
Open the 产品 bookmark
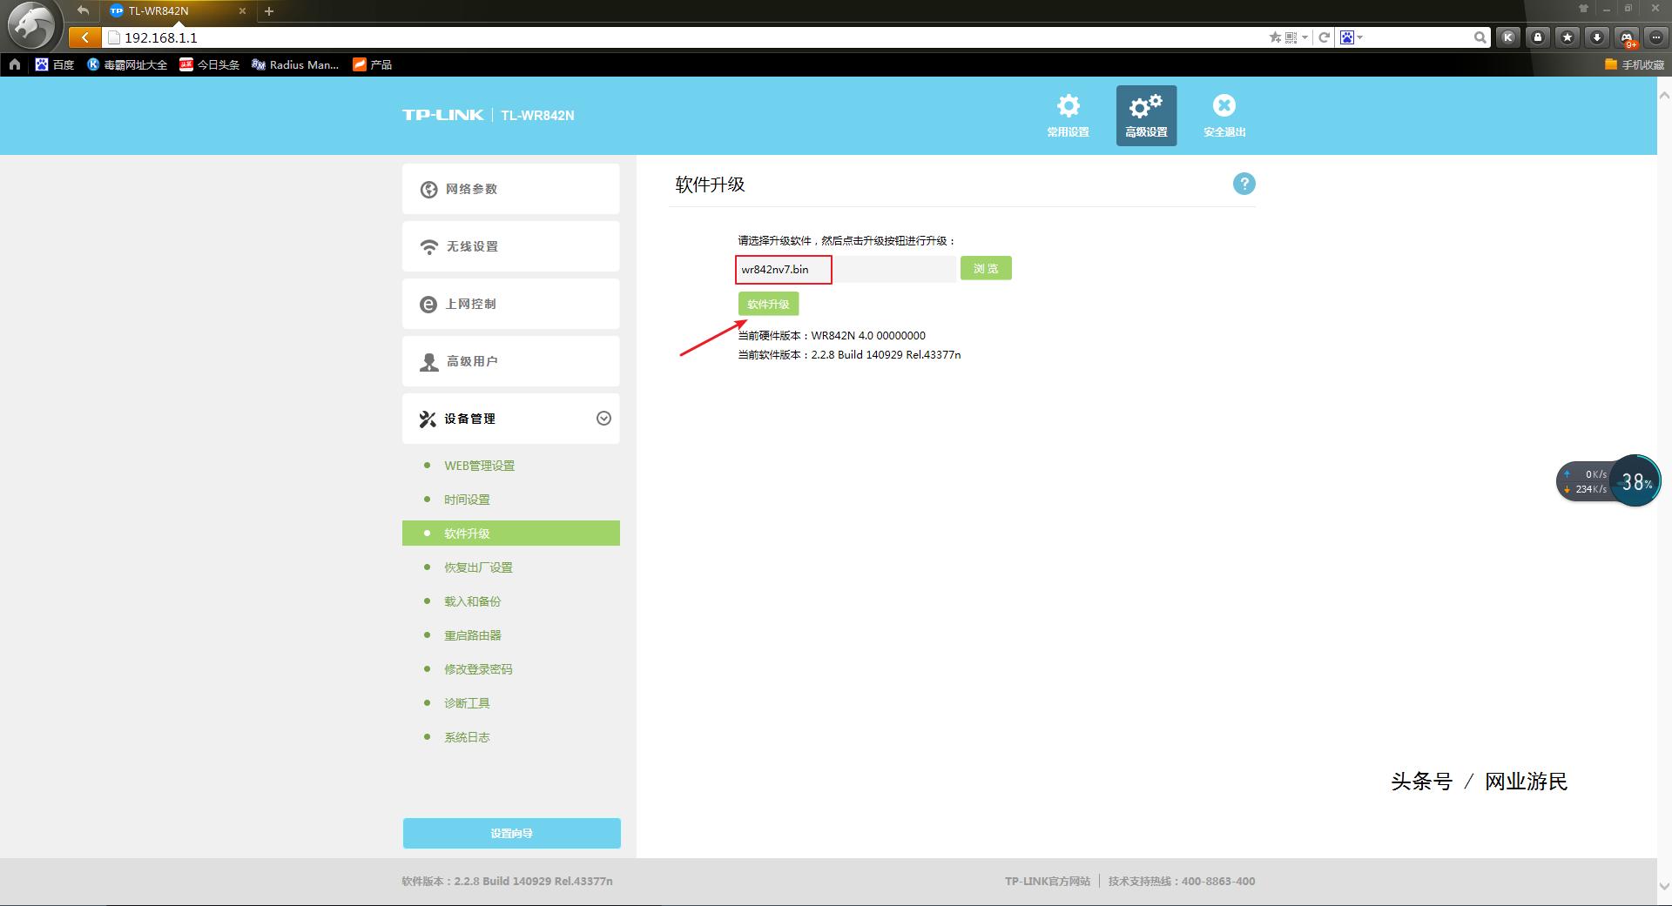point(373,64)
